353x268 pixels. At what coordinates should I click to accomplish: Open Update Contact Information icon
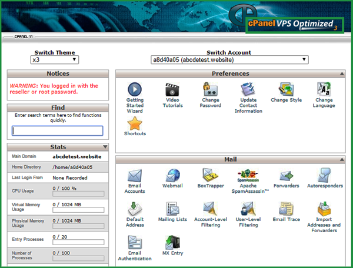pos(248,89)
